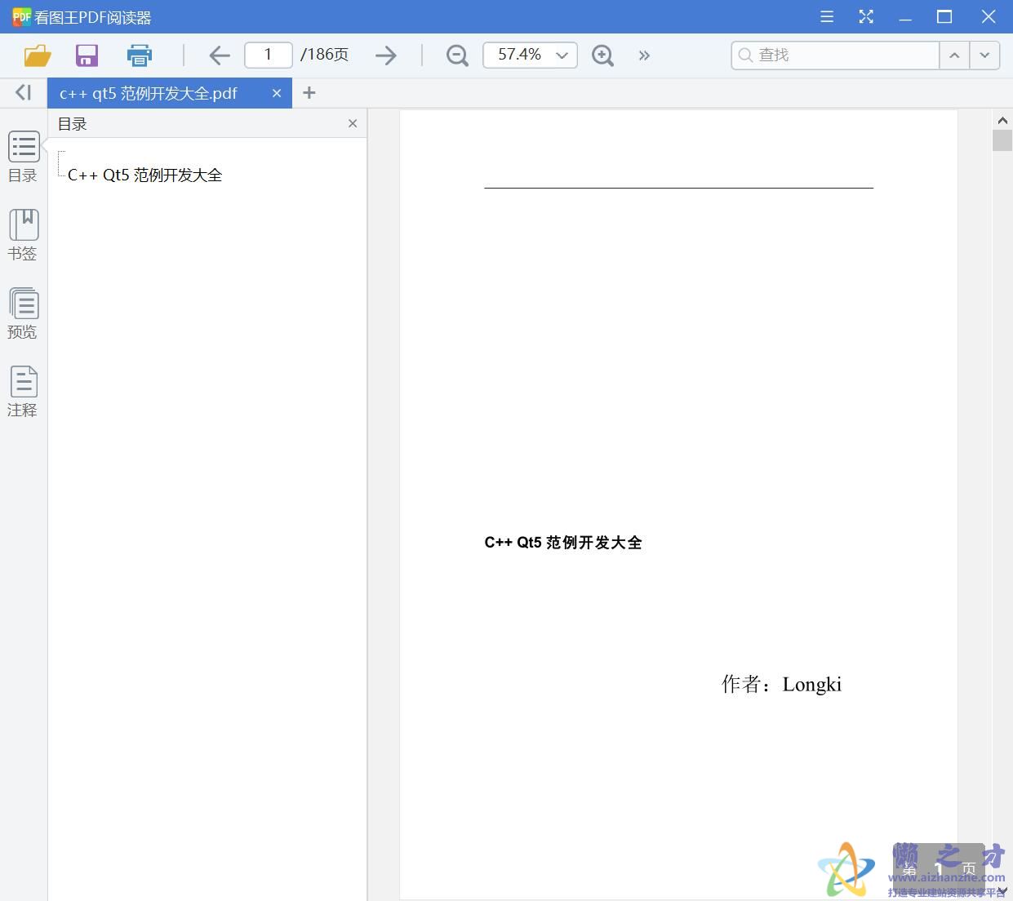The image size is (1013, 901).
Task: Switch to the 书签 bookmarks panel
Action: pos(23,234)
